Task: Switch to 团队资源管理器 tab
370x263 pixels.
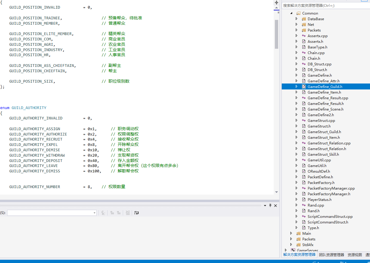Action: (x=331, y=255)
